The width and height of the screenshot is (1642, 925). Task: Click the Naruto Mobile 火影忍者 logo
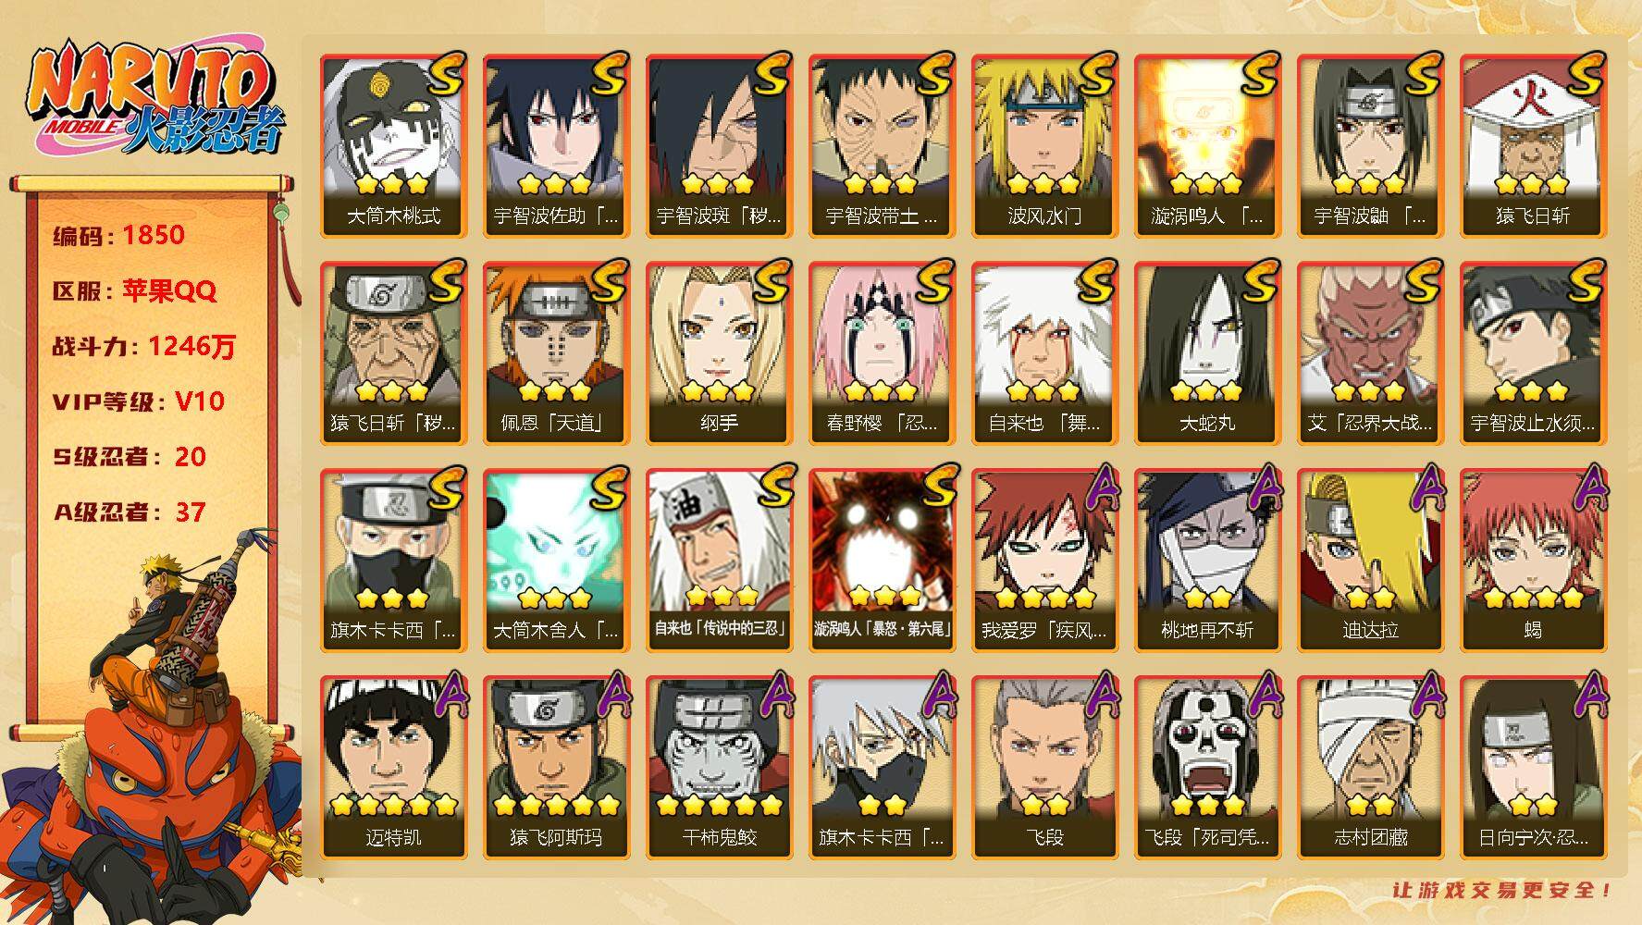point(153,97)
